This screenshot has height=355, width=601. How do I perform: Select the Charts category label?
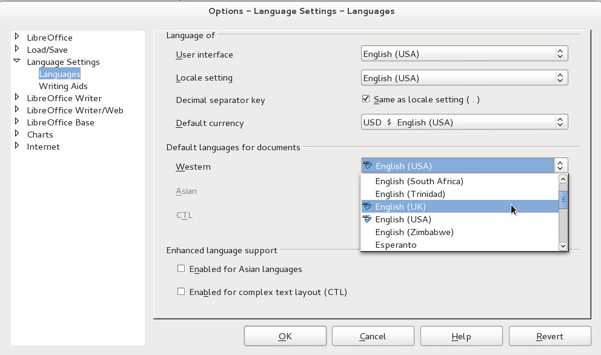(40, 134)
